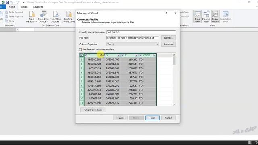Click cell value 268031.588
This screenshot has height=145, width=258.
coord(112,64)
